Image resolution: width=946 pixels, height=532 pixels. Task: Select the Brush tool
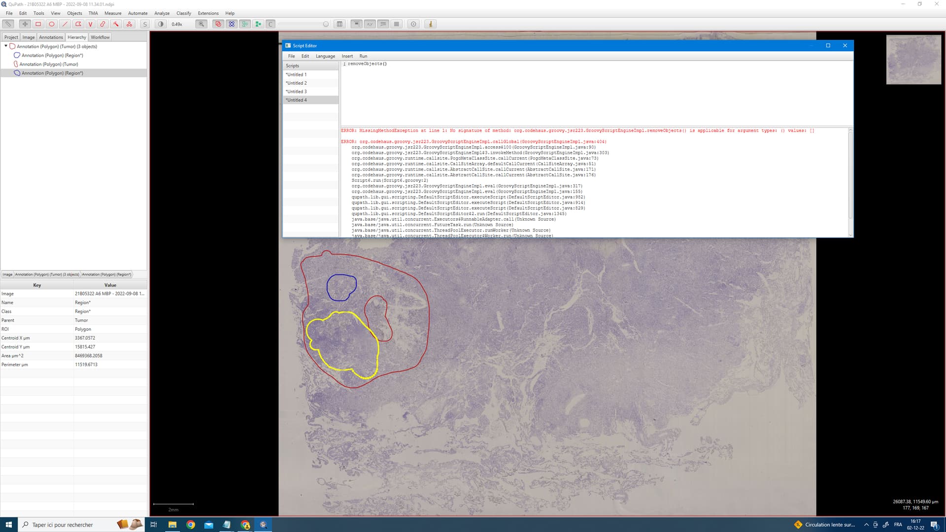pos(102,24)
